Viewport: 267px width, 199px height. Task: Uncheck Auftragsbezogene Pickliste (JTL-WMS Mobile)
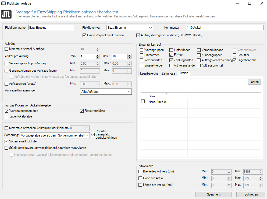click(138, 35)
